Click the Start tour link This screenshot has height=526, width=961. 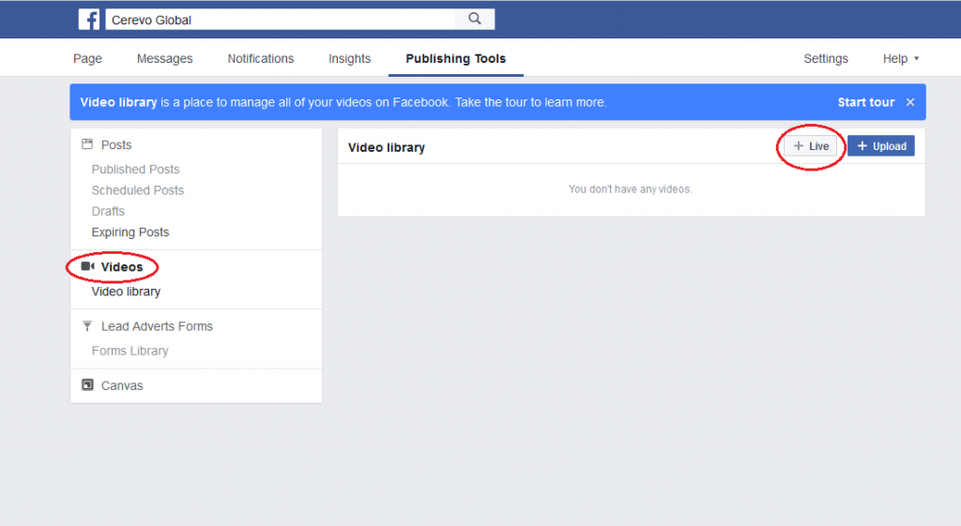(x=866, y=102)
